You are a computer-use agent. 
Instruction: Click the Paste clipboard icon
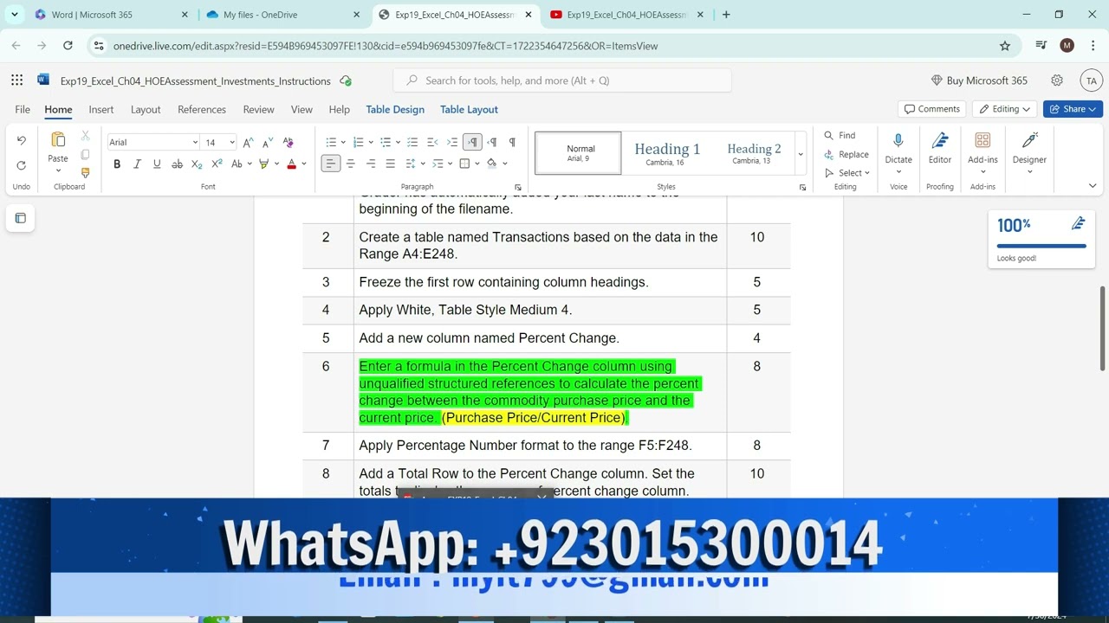point(58,139)
